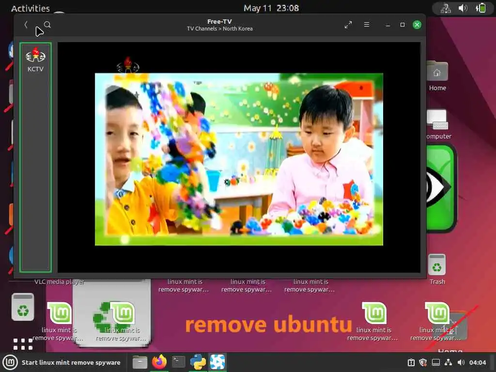Launch Files from the bottom taskbar
The image size is (496, 372).
click(x=140, y=362)
